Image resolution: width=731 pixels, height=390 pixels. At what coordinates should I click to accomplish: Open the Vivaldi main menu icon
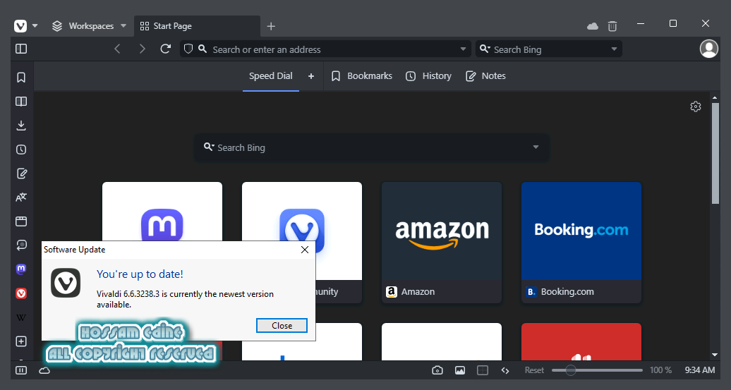click(x=20, y=26)
